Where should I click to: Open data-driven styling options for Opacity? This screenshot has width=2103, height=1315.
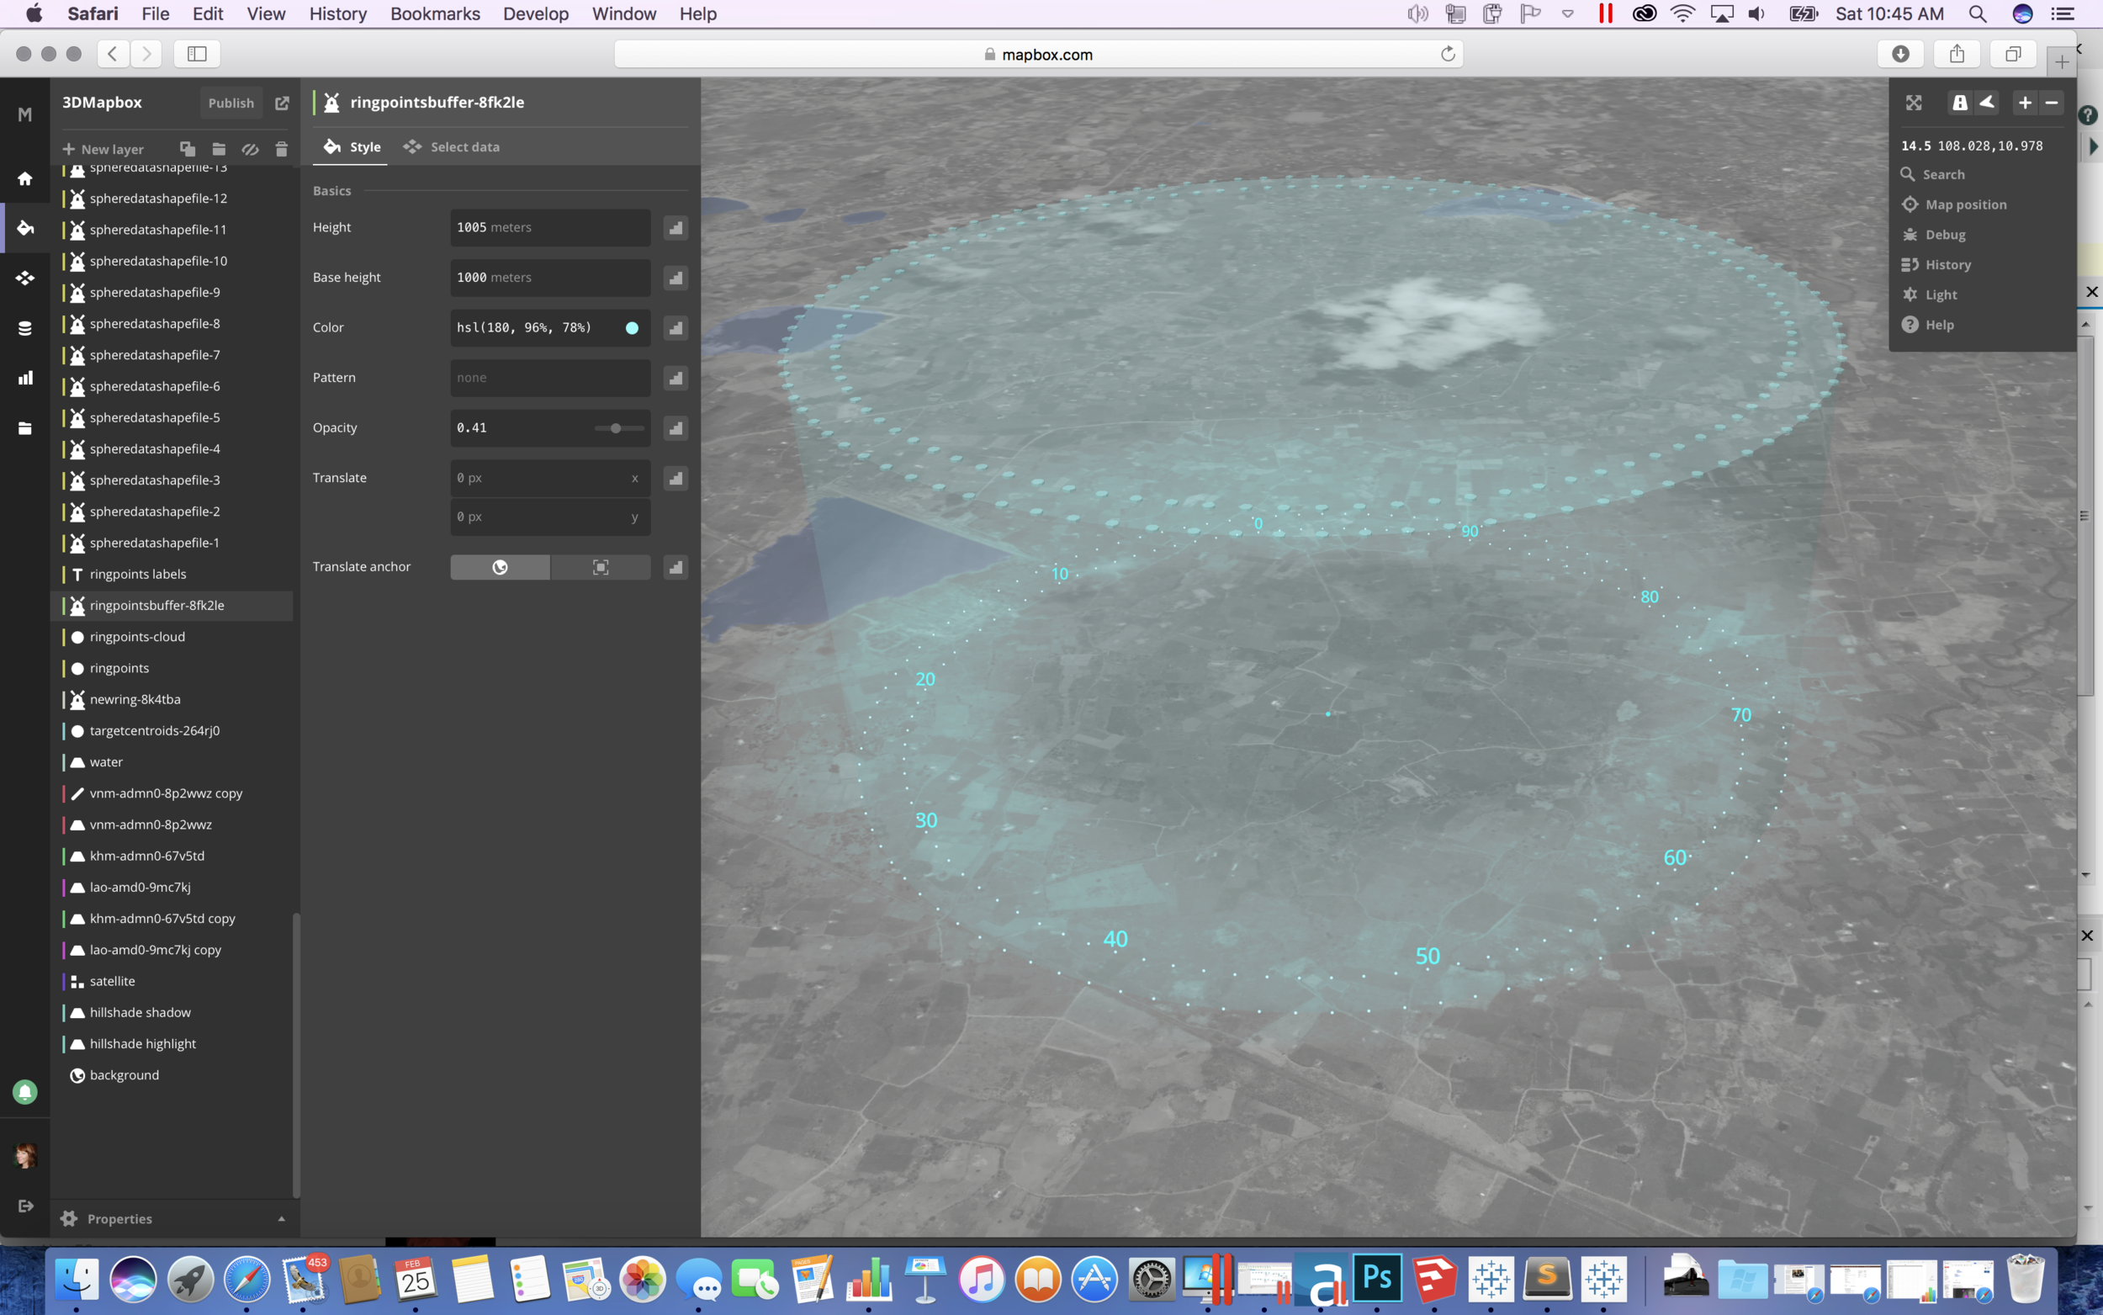tap(675, 428)
